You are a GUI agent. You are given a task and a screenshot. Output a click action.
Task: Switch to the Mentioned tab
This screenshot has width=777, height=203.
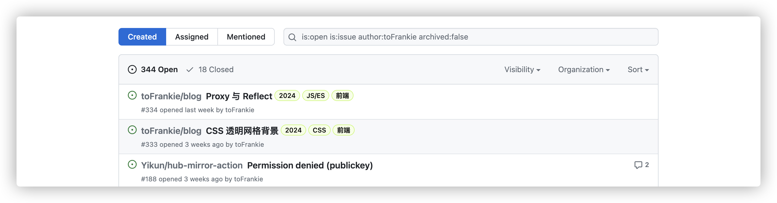click(246, 37)
